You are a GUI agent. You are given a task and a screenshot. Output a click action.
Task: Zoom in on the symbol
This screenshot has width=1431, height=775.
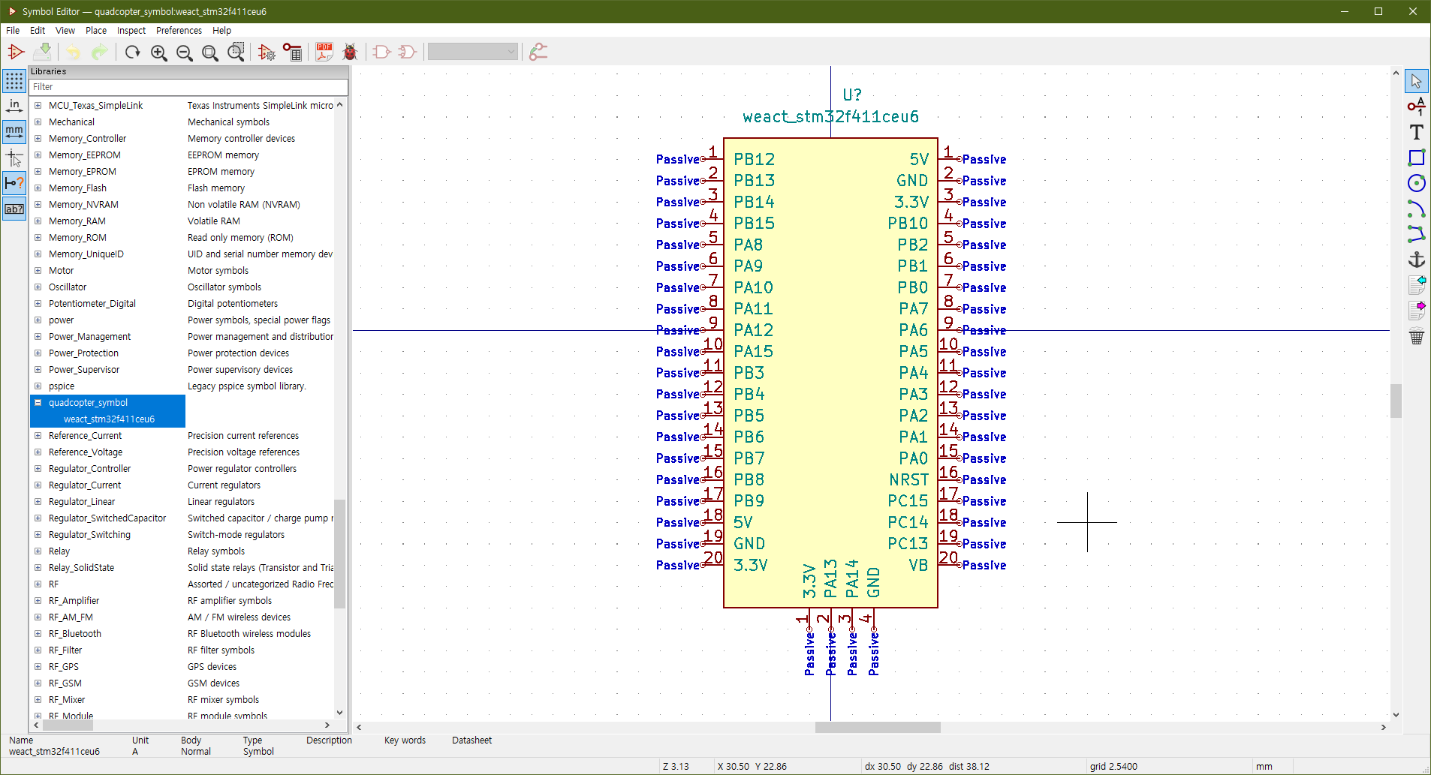(158, 52)
